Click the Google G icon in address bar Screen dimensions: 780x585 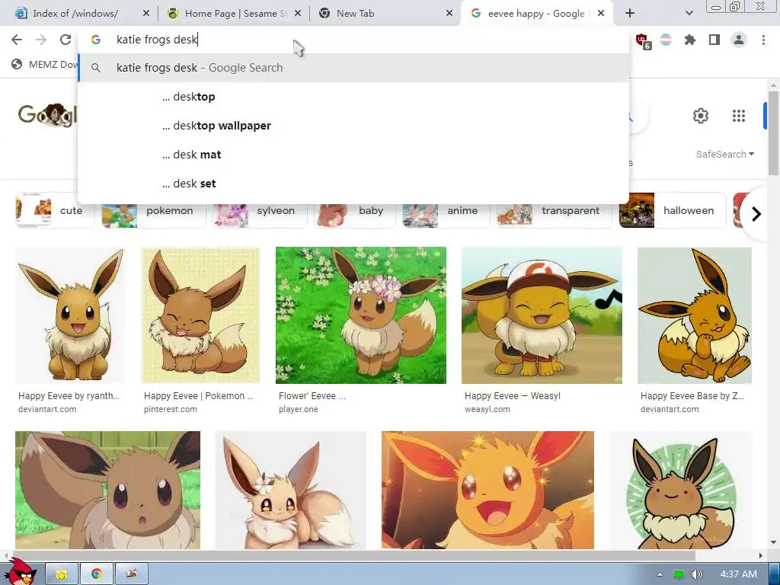click(96, 40)
